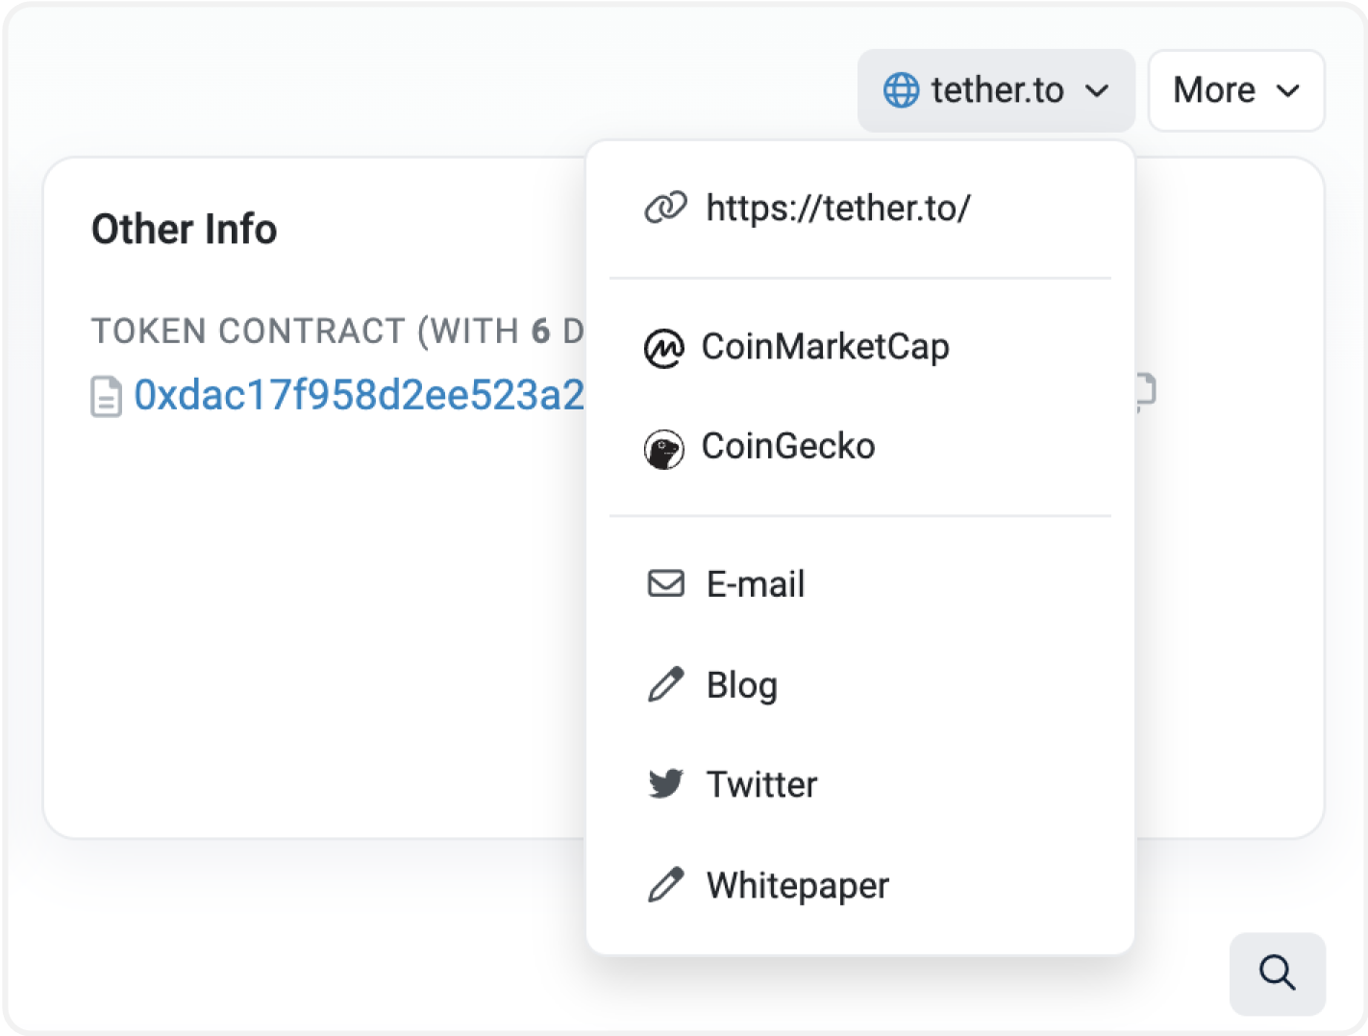Viewport: 1368px width, 1036px height.
Task: Click the CoinGecko logo icon
Action: point(664,449)
